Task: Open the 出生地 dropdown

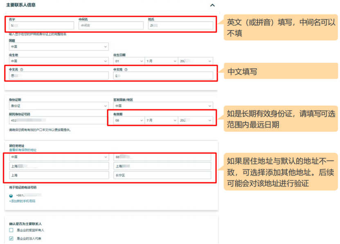Action: (57, 60)
